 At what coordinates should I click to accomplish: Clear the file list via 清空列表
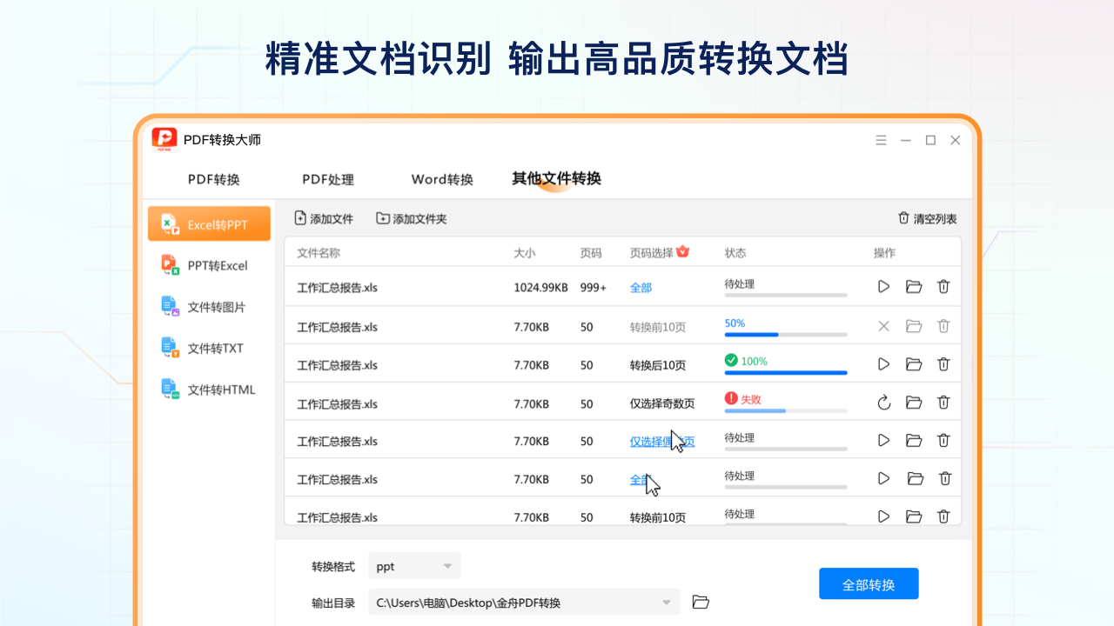tap(927, 218)
